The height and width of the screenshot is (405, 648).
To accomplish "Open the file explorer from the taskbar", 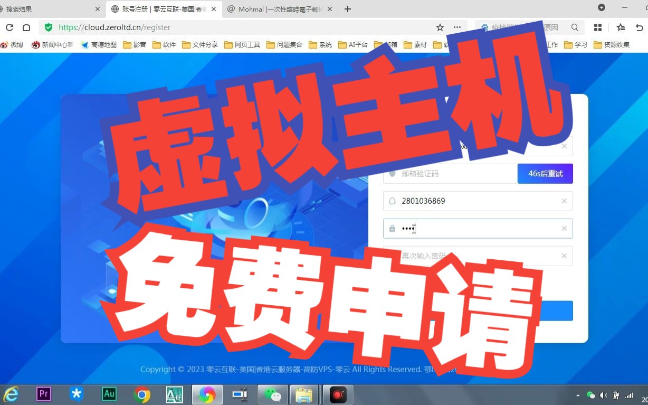I will click(x=304, y=394).
